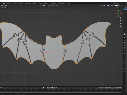Open the Object properties tab
Image resolution: width=127 pixels, height=95 pixels.
(x=124, y=53)
